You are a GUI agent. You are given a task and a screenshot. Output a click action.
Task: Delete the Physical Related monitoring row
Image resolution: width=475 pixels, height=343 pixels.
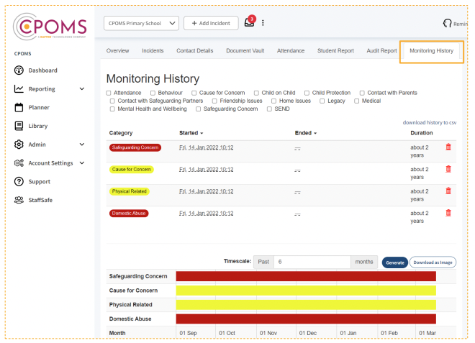click(448, 191)
